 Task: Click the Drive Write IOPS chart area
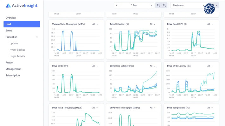click(78, 82)
